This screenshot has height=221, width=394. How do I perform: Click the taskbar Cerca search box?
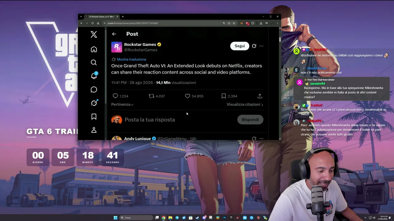tap(136, 218)
